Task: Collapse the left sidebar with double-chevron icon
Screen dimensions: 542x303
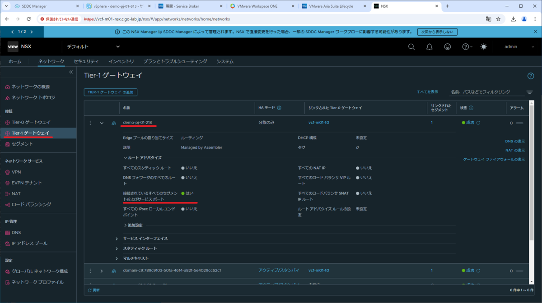Action: click(x=71, y=72)
